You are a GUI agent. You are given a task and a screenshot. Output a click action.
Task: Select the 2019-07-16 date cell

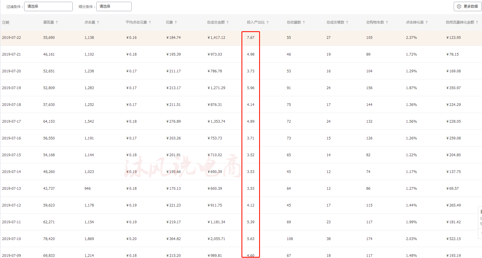(11, 138)
